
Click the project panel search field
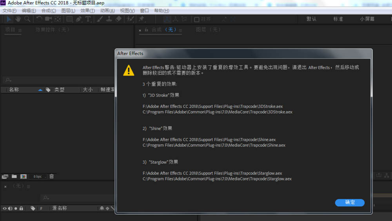59,80
